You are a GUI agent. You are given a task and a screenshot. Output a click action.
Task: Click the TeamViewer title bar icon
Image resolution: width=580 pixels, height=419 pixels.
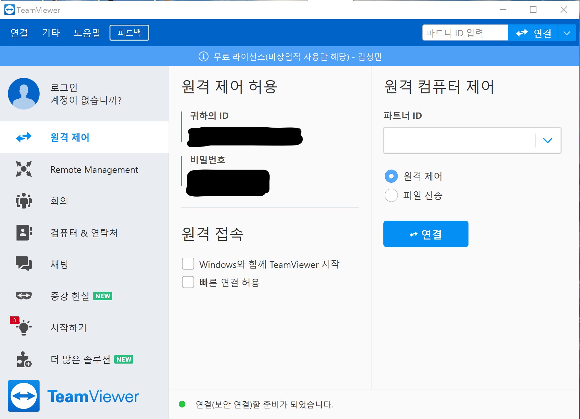9,10
